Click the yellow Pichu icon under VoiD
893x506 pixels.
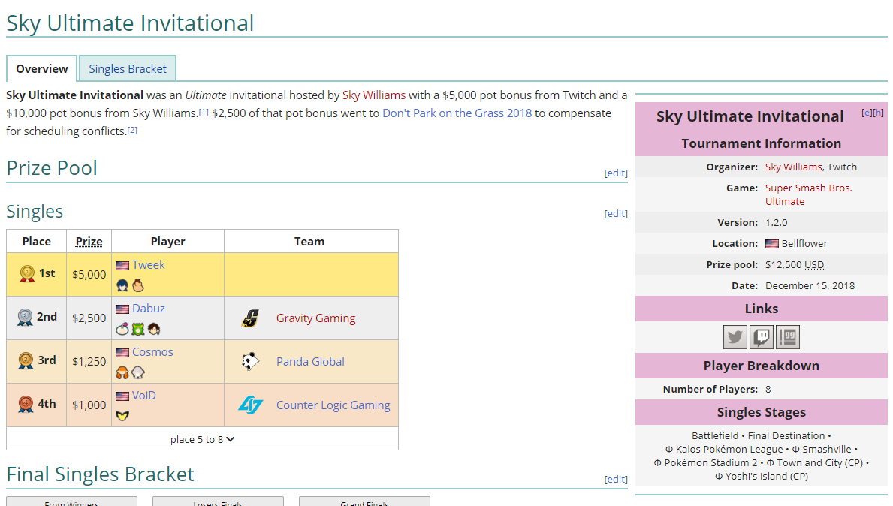click(x=122, y=415)
